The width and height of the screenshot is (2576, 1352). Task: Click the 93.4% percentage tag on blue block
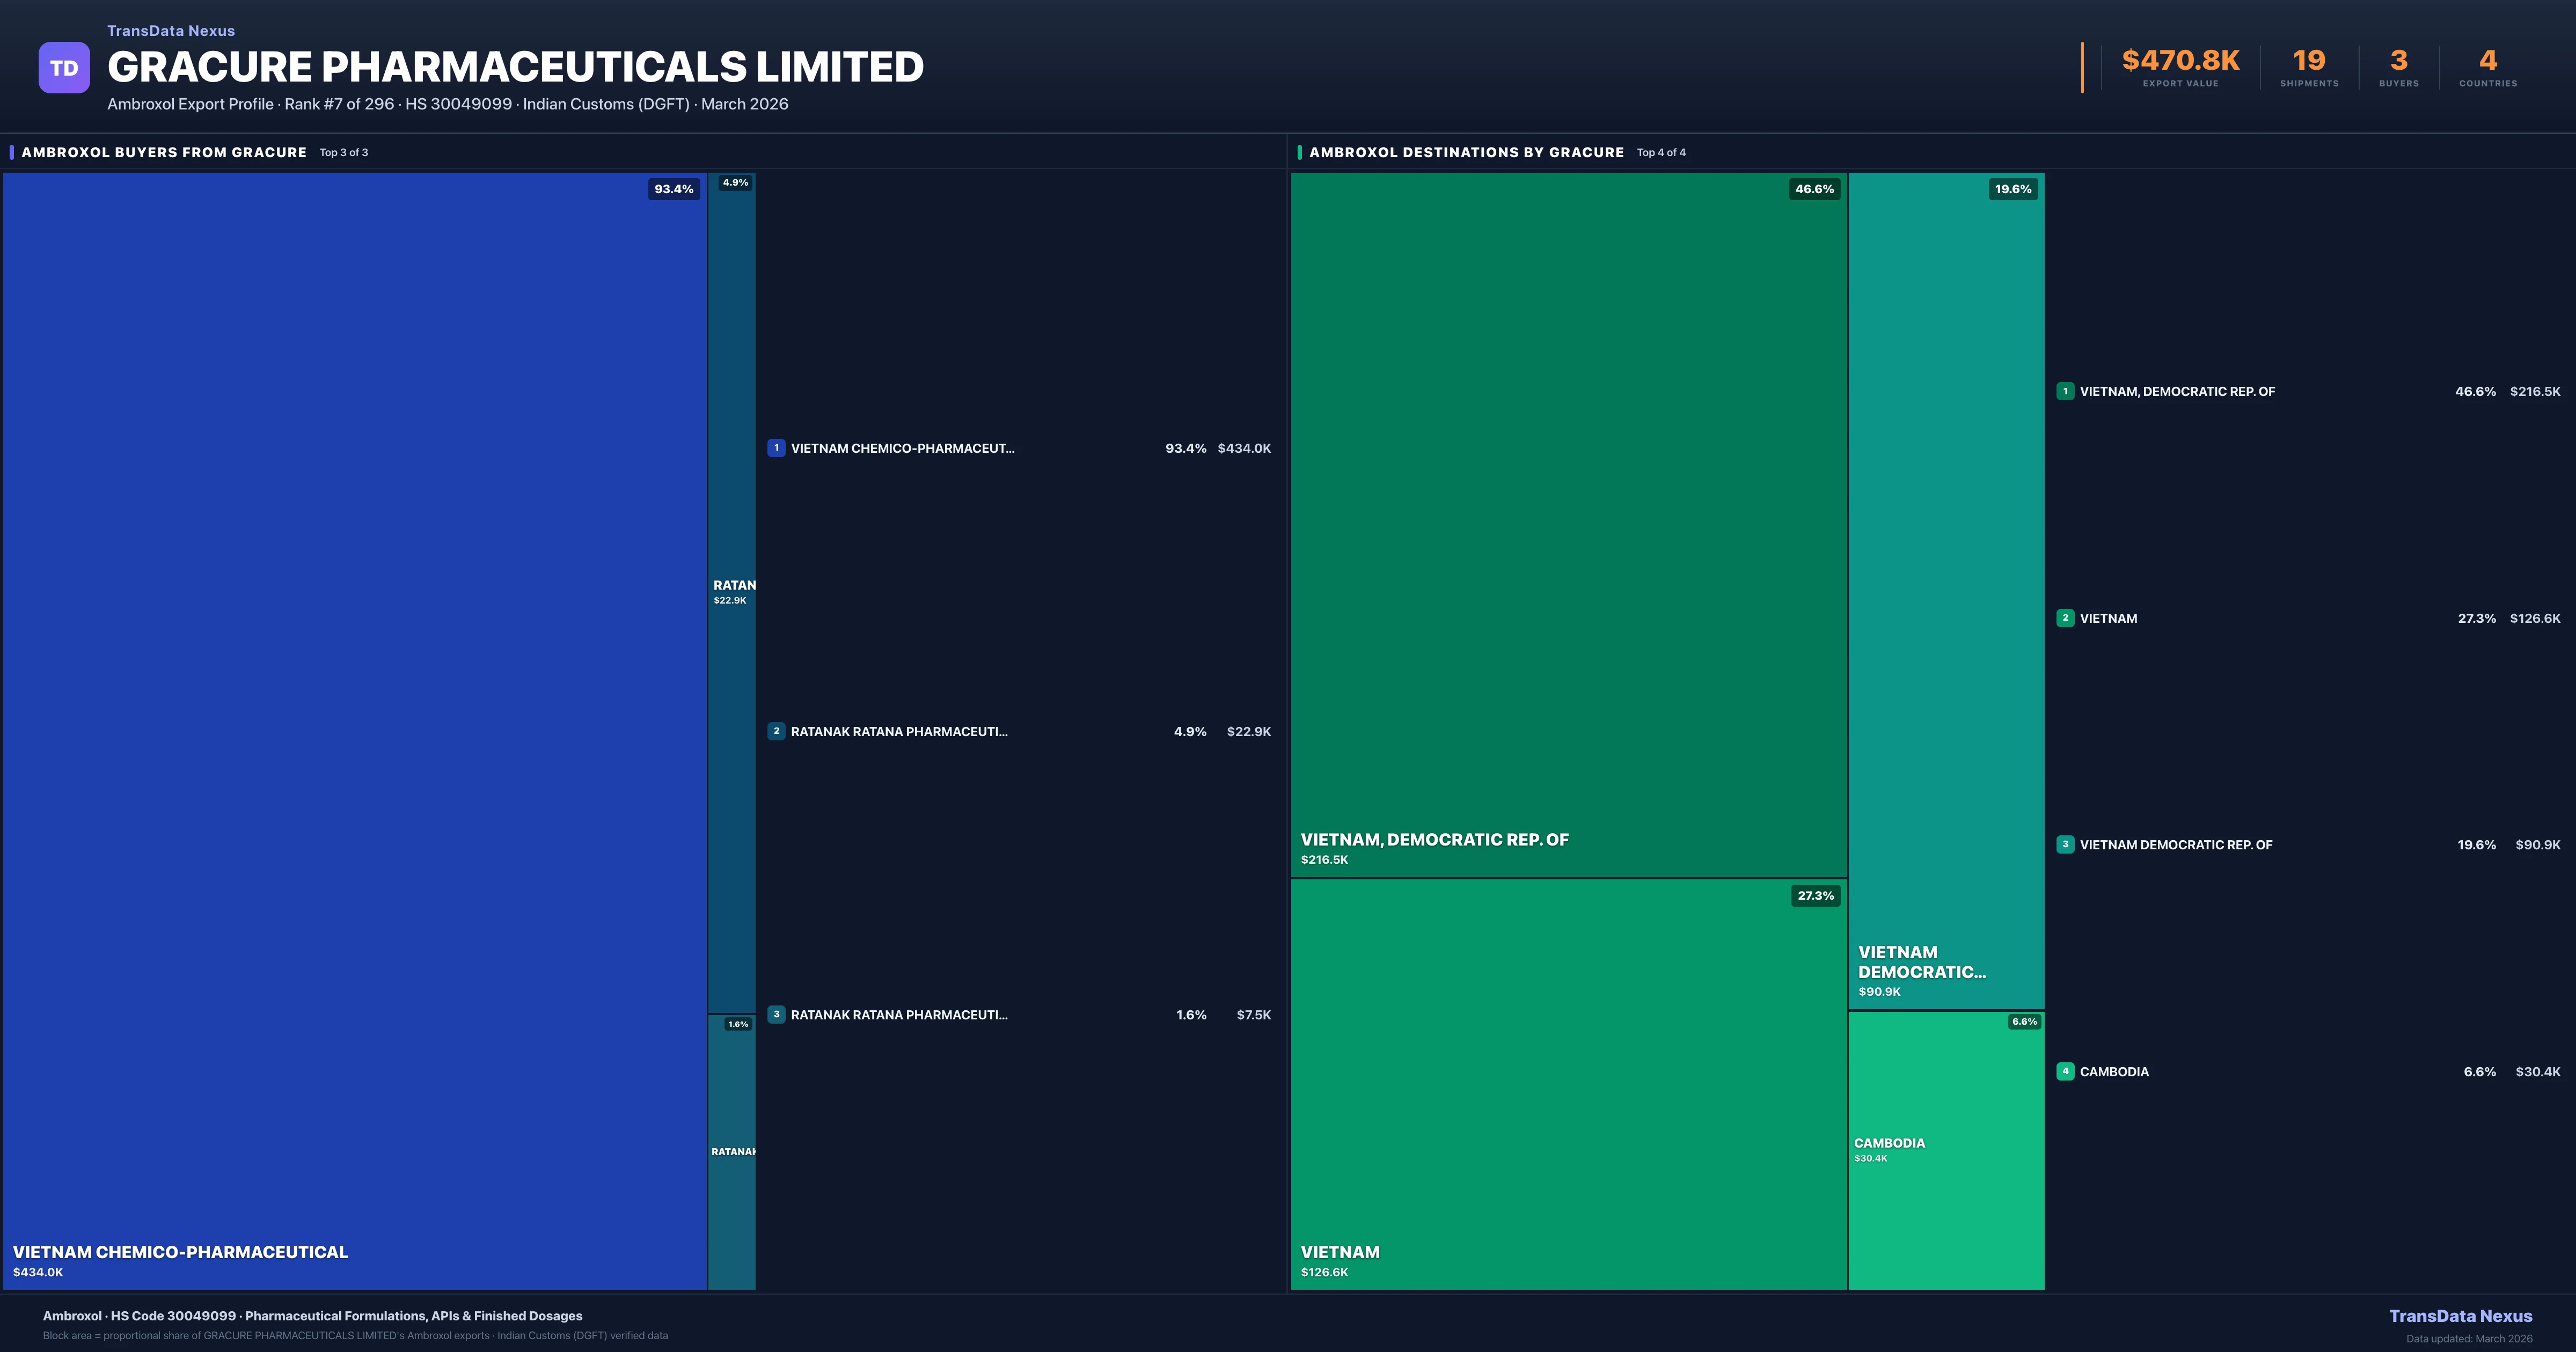(673, 189)
